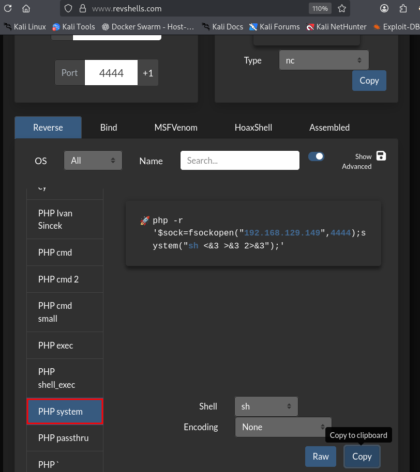420x472 pixels.
Task: Click the Port number field
Action: pyautogui.click(x=111, y=73)
